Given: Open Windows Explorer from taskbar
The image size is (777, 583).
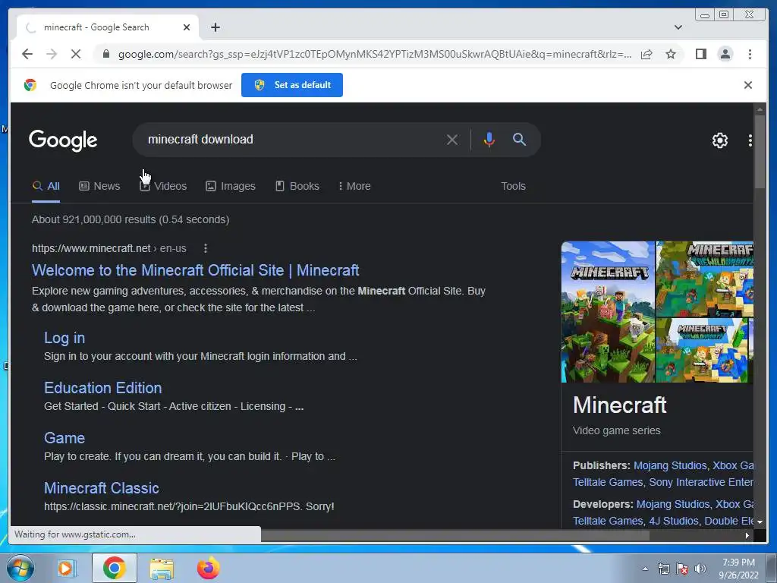Looking at the screenshot, I should point(162,568).
